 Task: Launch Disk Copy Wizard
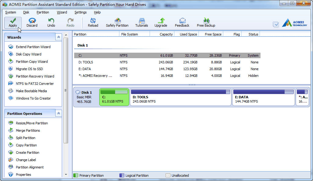(x=25, y=54)
